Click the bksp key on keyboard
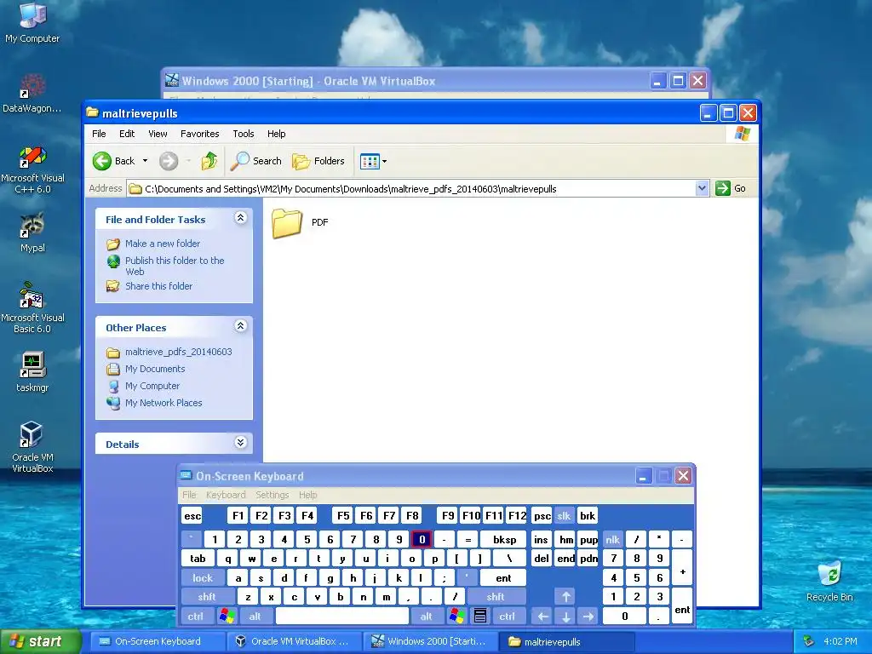Screen dimensions: 872x654 pos(504,539)
